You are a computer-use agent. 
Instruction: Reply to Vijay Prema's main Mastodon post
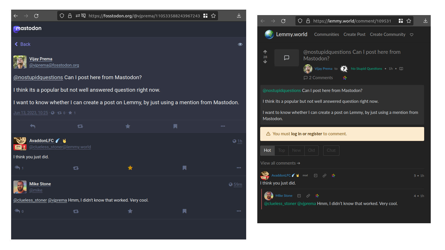33,126
